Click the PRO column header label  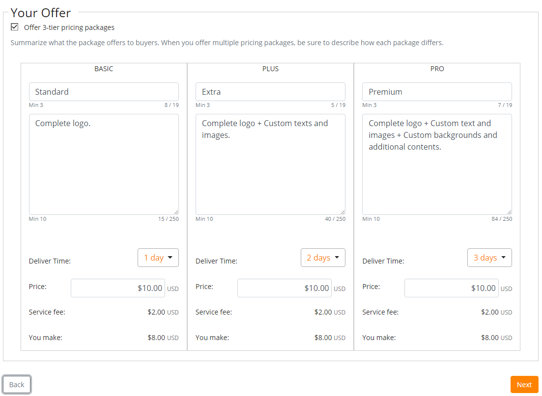pos(437,69)
